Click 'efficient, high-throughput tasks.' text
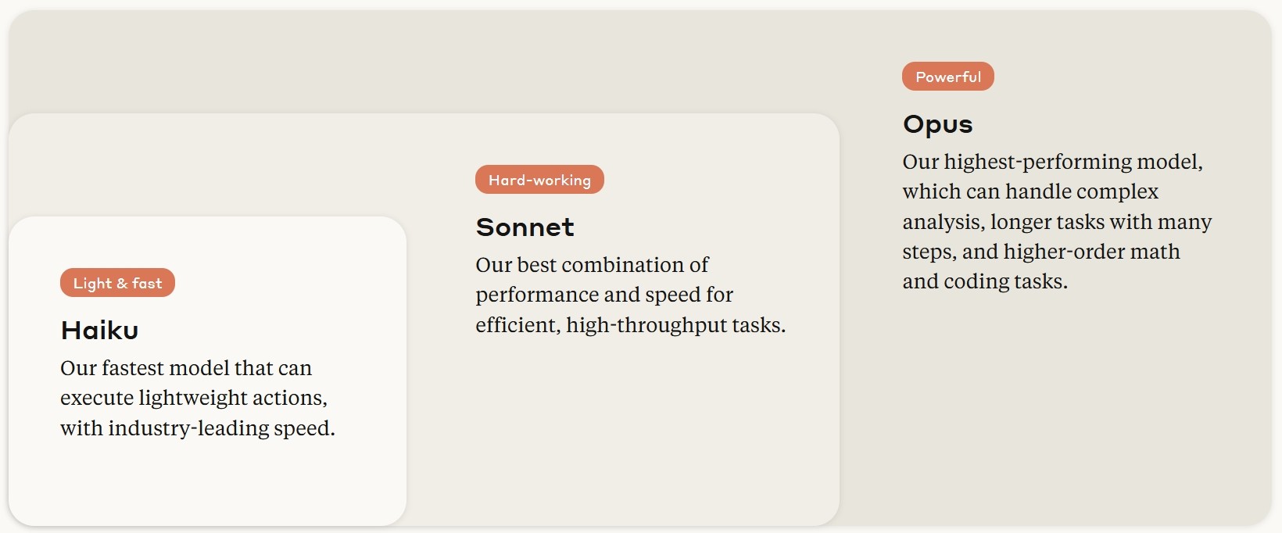 pos(631,325)
